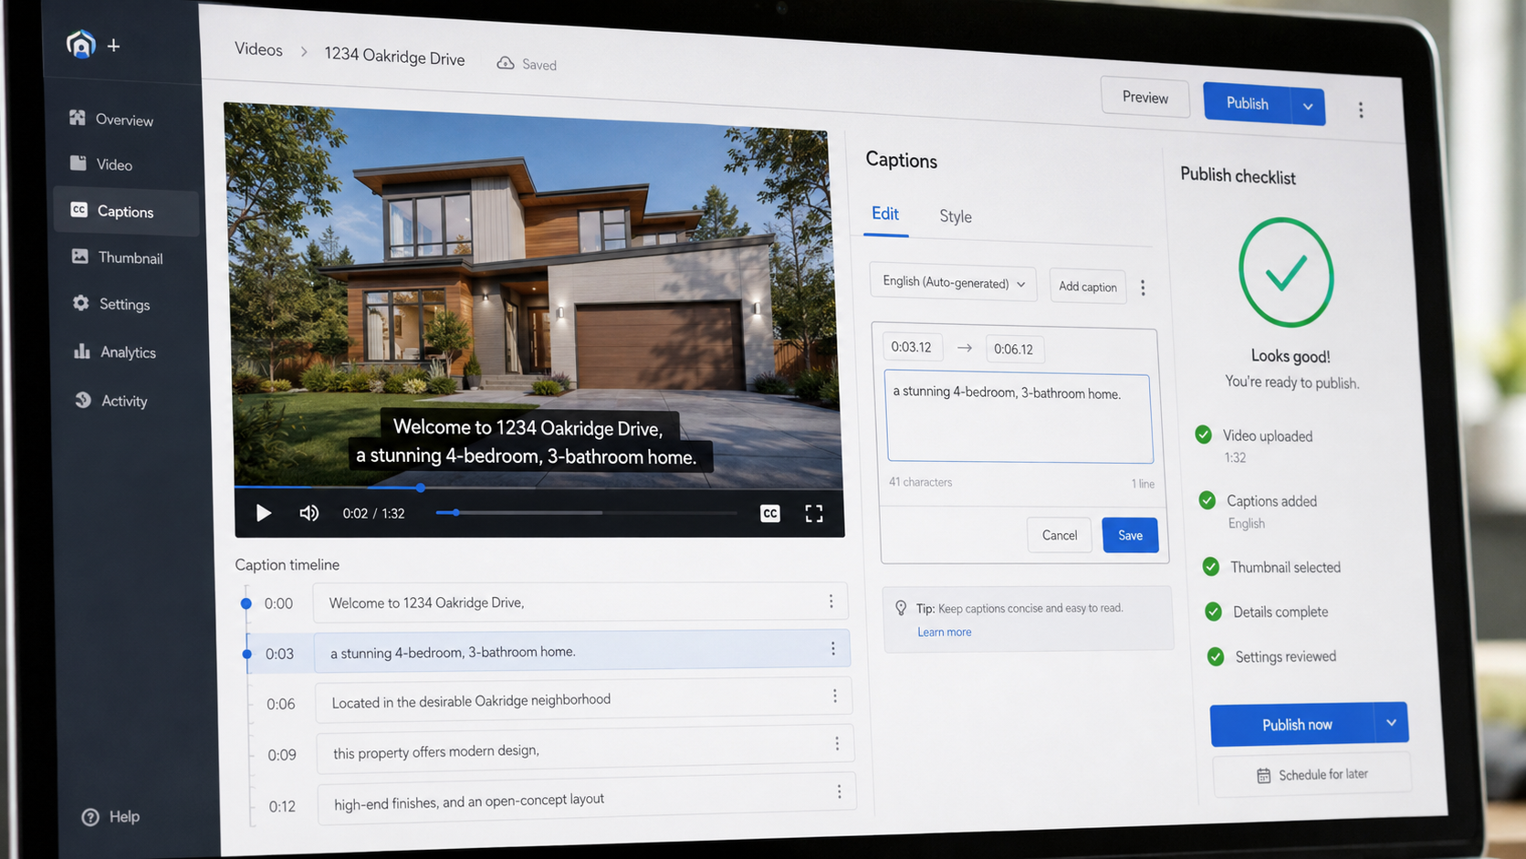Click the Learn more link
The height and width of the screenshot is (859, 1526).
pos(944,632)
